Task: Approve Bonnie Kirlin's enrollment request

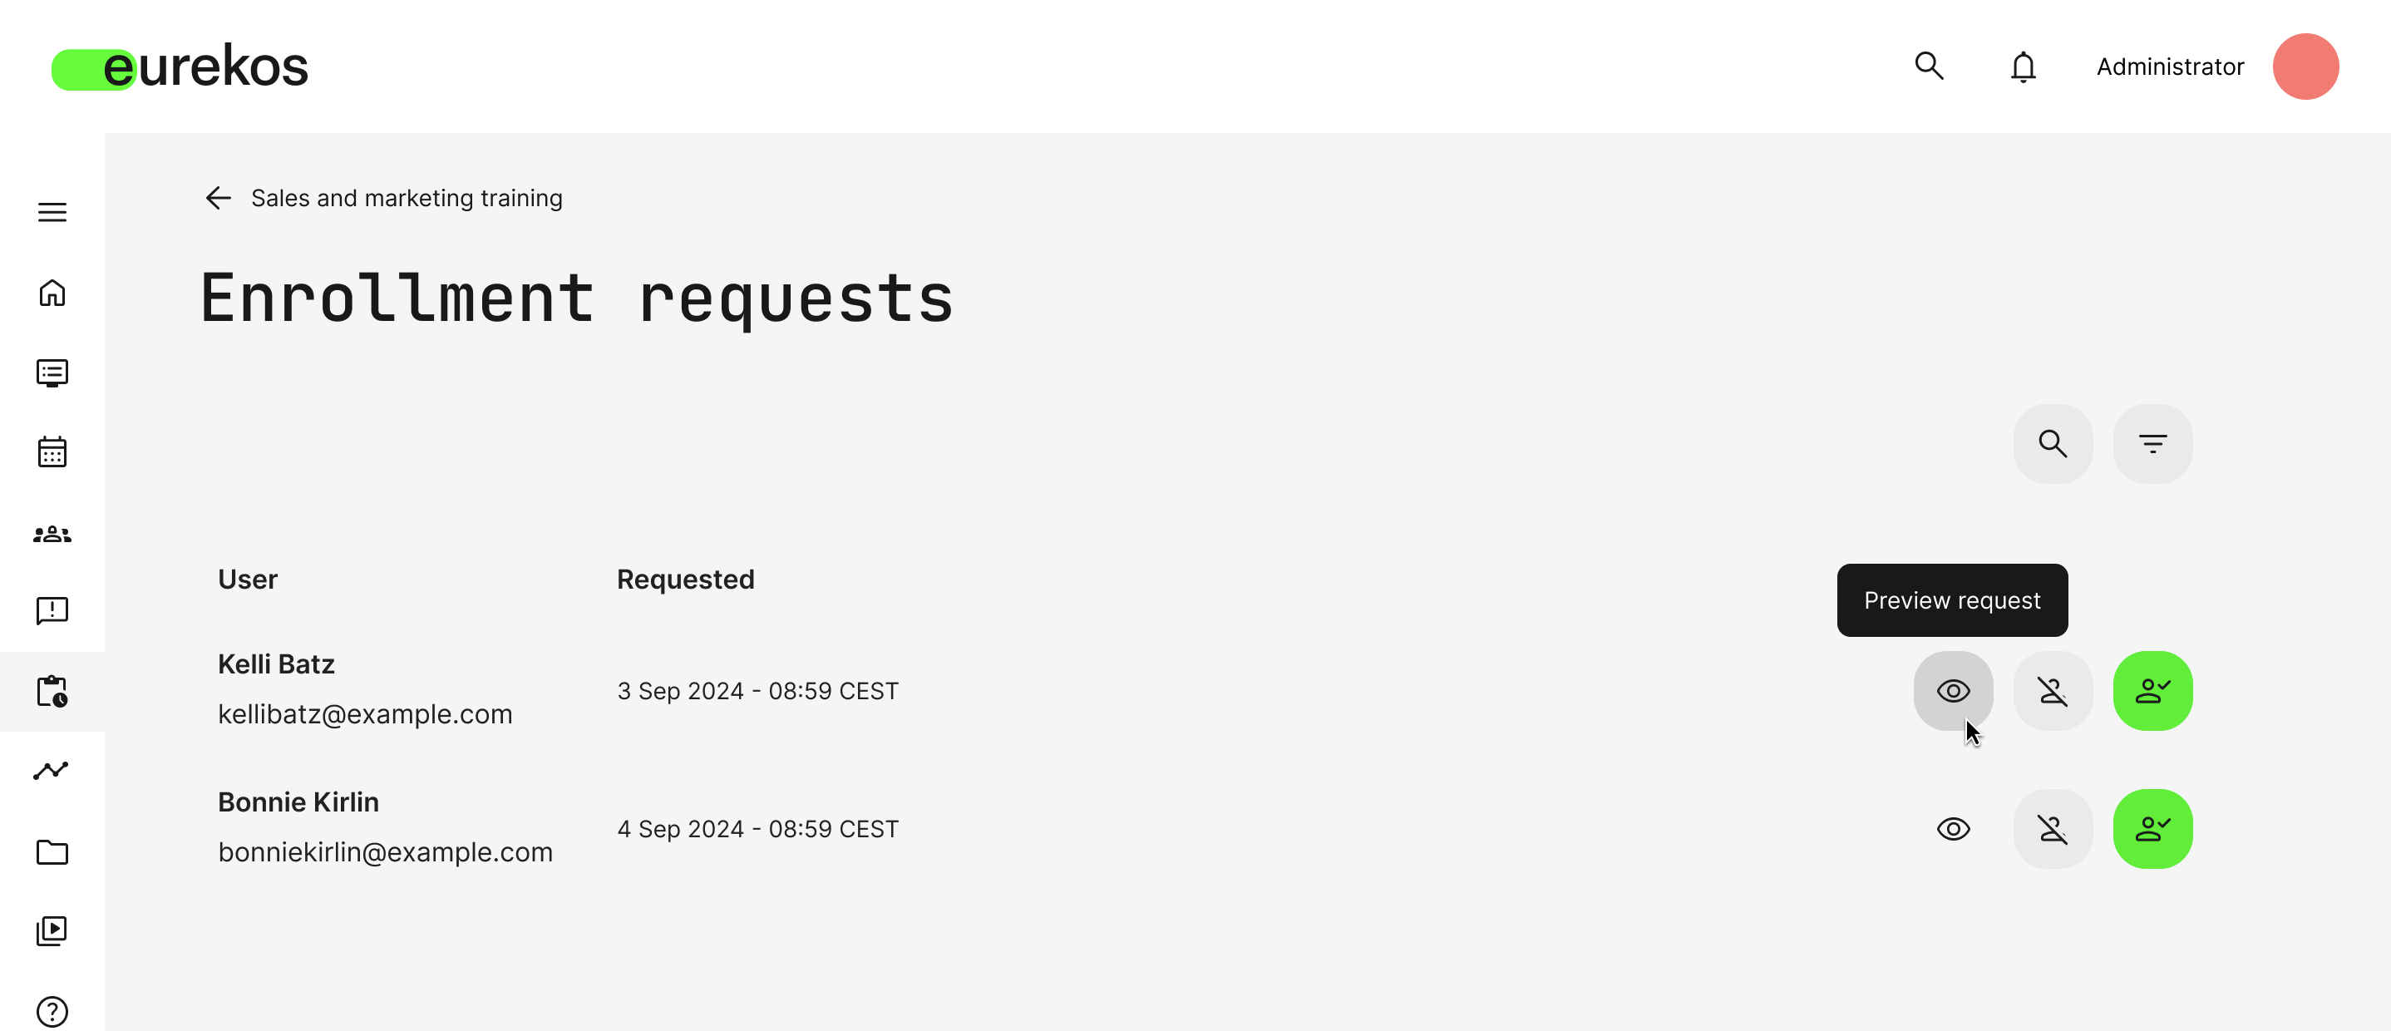Action: (2152, 829)
